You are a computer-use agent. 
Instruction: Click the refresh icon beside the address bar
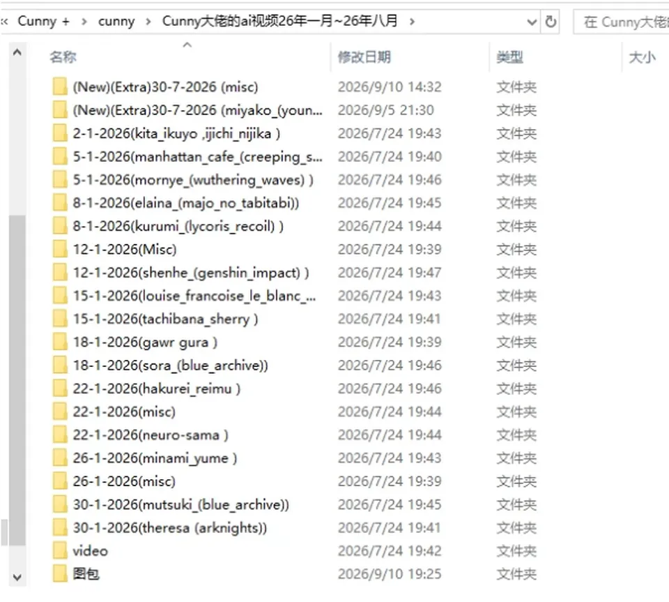click(551, 22)
